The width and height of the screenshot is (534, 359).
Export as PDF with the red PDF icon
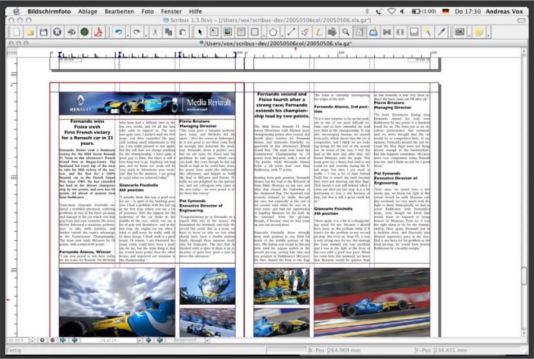coord(98,33)
